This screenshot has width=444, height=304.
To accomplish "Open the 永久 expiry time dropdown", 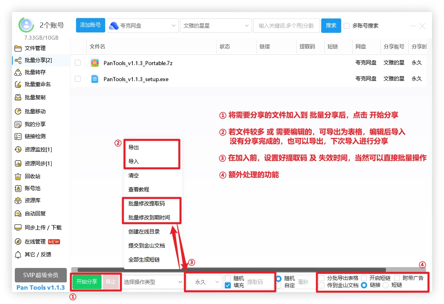I will (x=205, y=282).
